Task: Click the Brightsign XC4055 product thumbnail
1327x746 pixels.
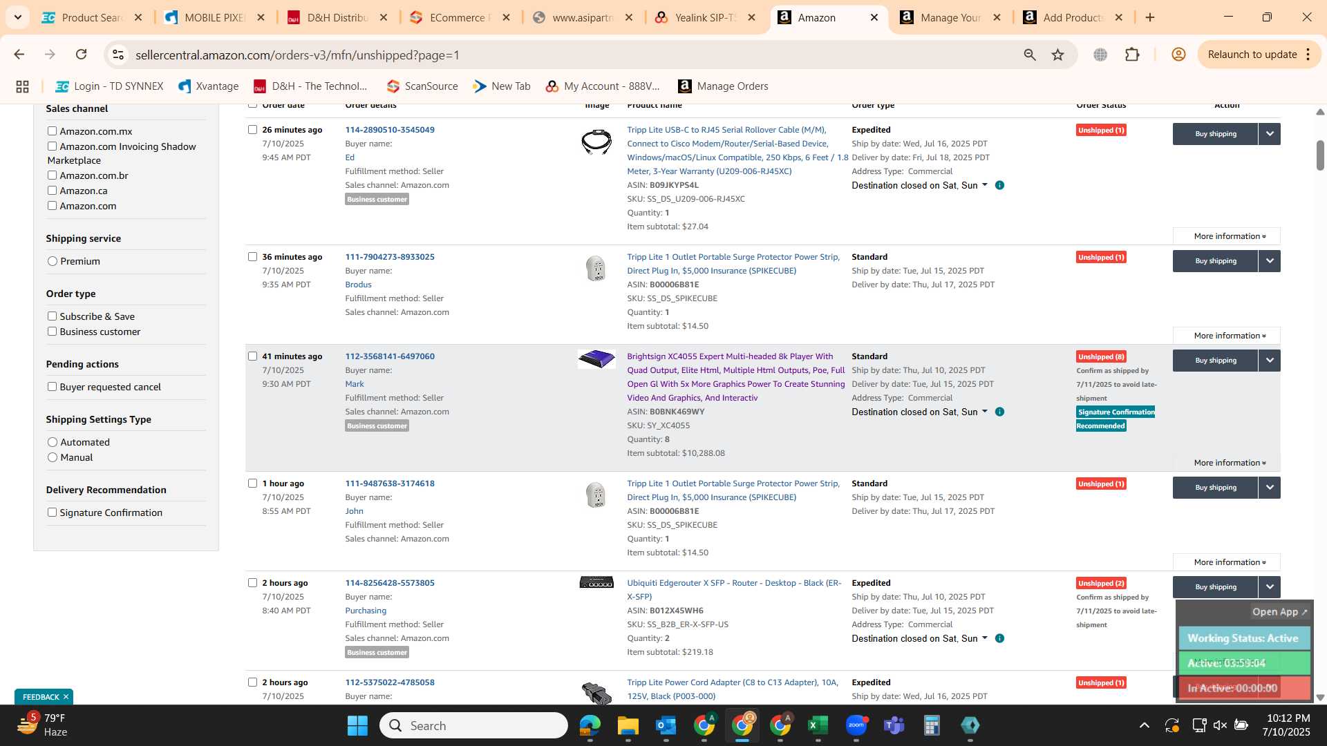Action: click(x=596, y=359)
